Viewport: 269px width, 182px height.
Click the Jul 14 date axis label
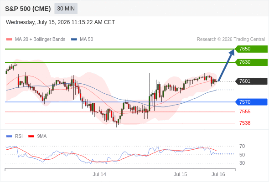(99, 174)
